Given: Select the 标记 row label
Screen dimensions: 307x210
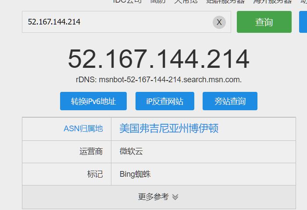Looking at the screenshot, I should tap(95, 174).
